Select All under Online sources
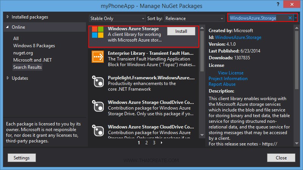This screenshot has width=303, height=170. 16,39
